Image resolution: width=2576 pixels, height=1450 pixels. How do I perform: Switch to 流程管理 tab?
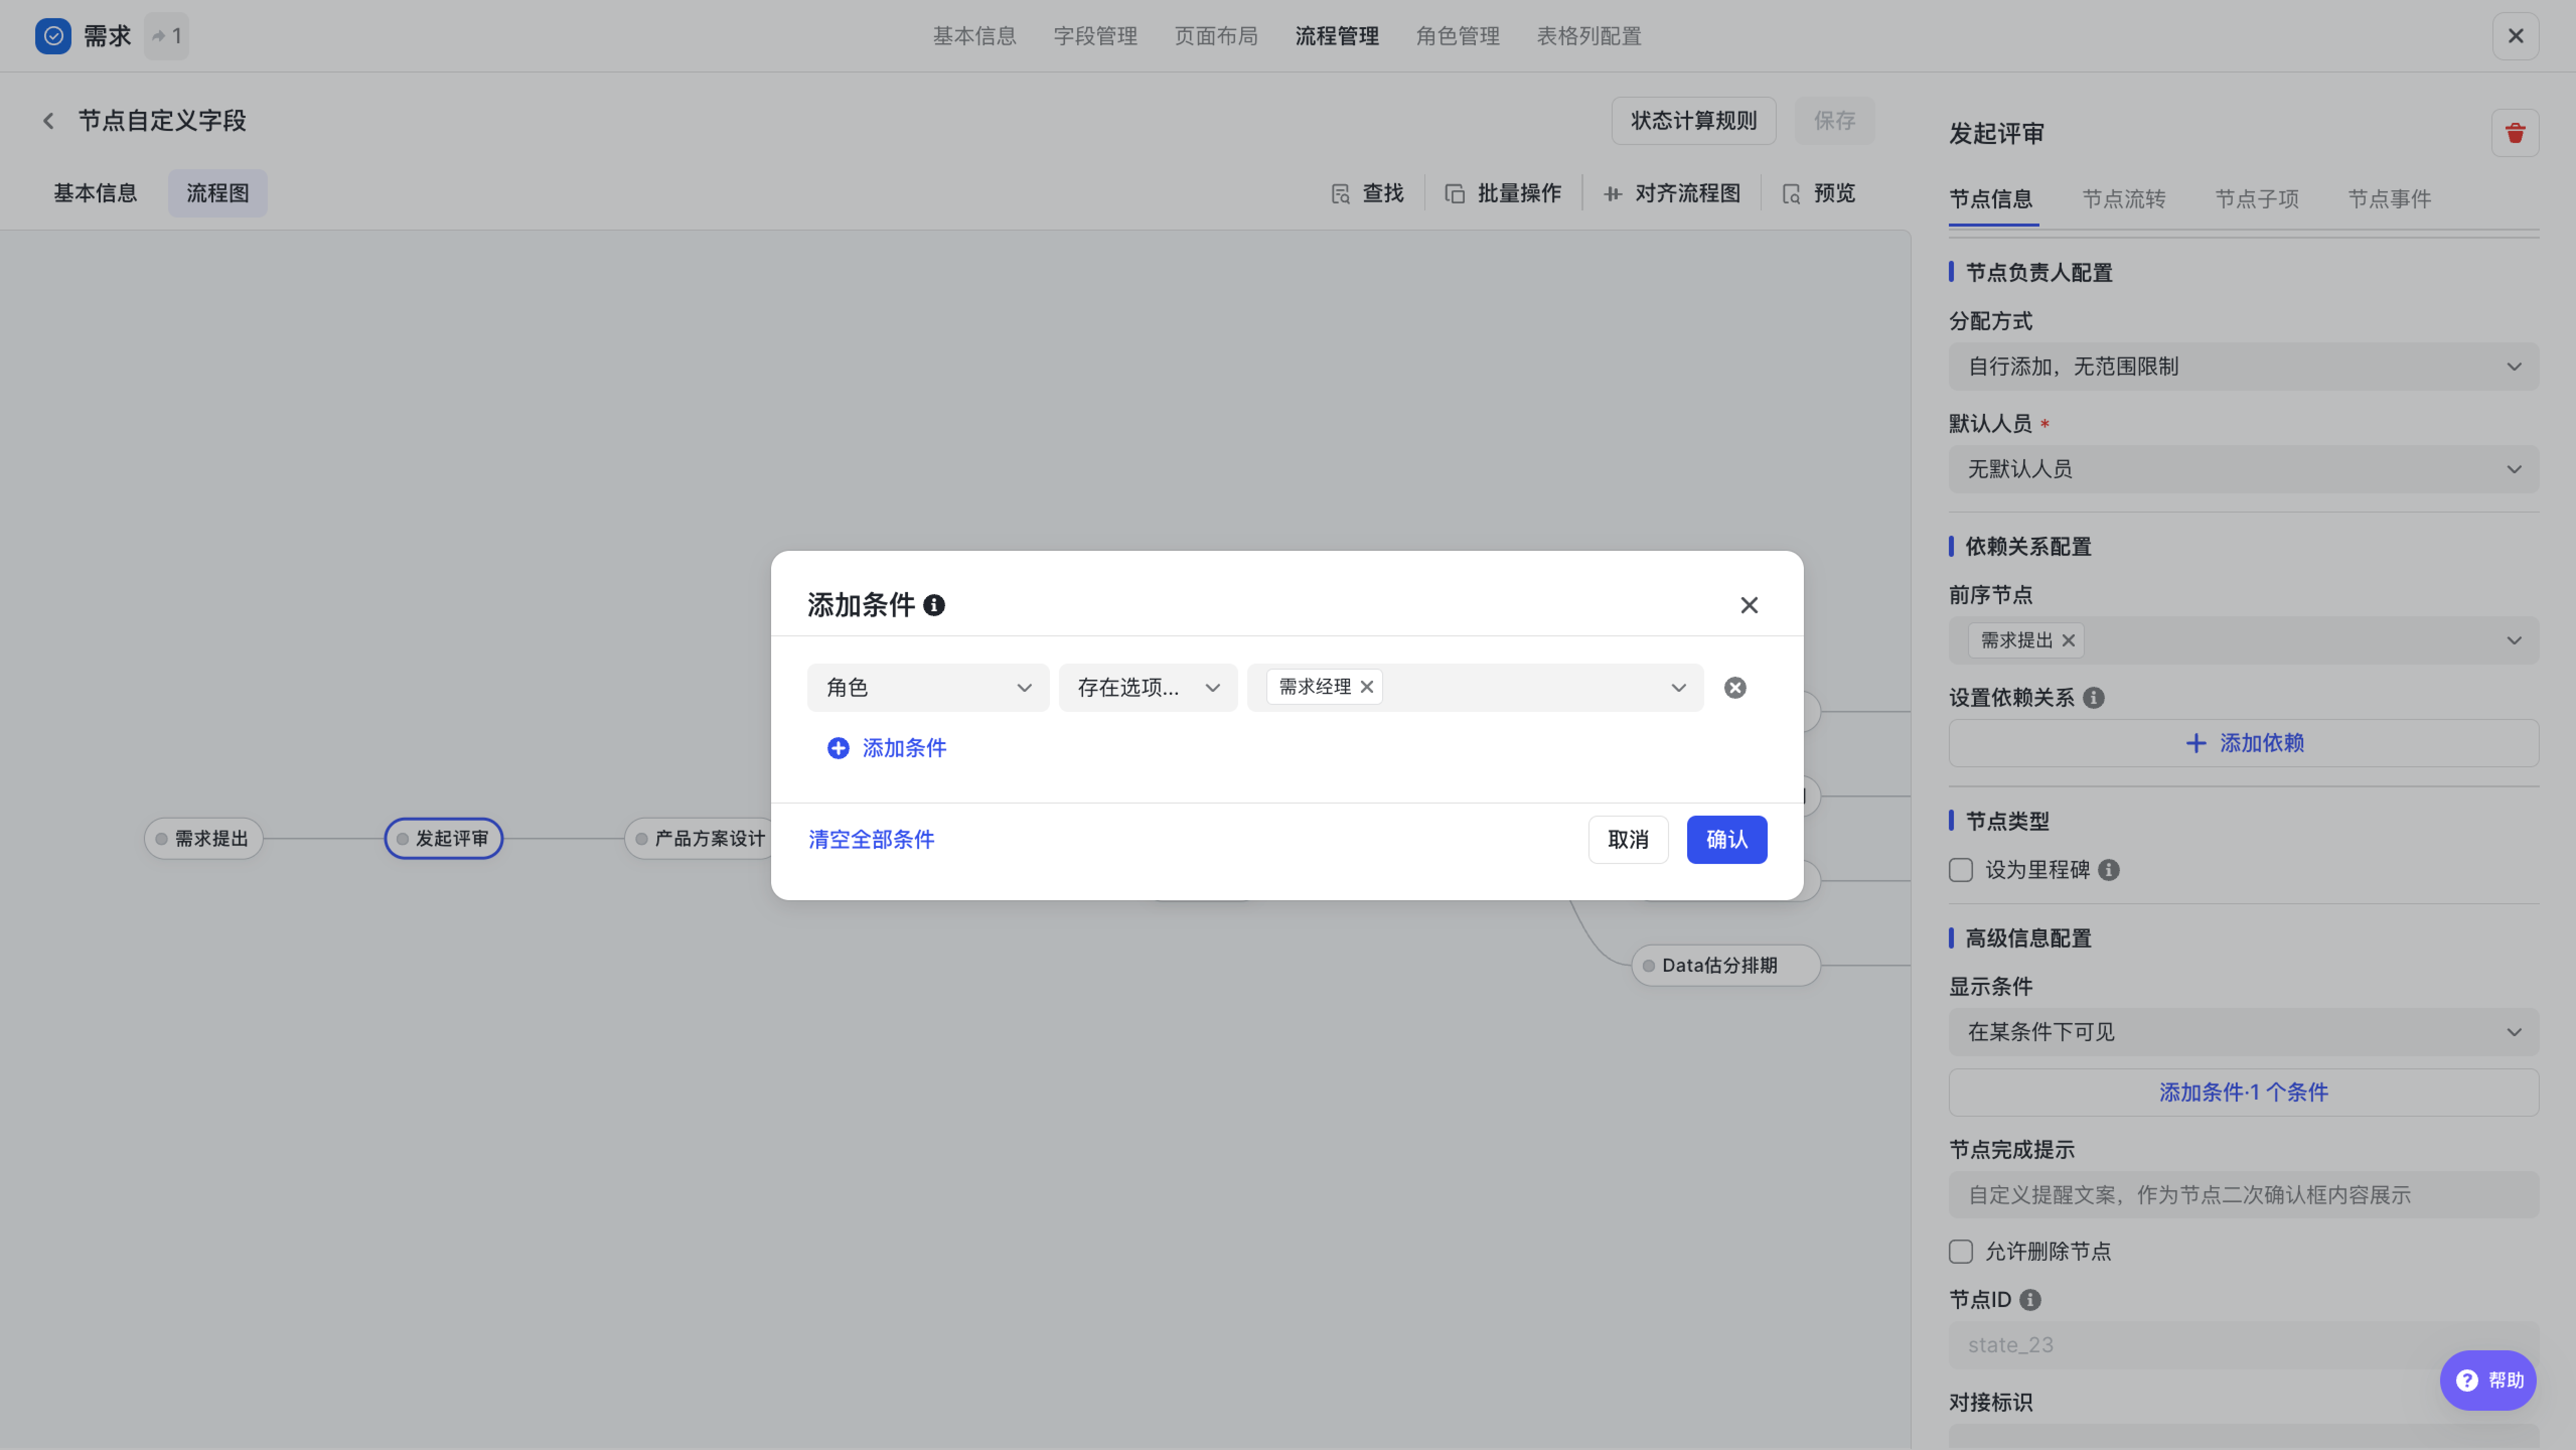pos(1337,36)
